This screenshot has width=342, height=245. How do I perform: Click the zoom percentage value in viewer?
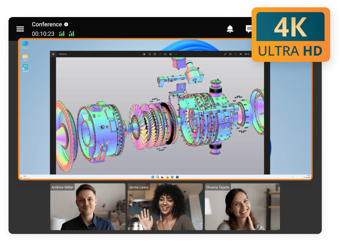(x=247, y=54)
